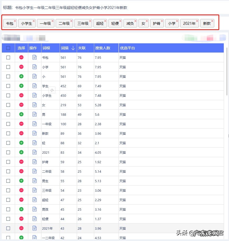Click the red minus icon for 护脊

click(22, 162)
